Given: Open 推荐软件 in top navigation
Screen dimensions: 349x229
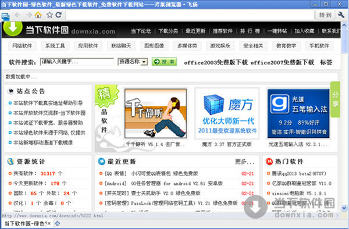Looking at the screenshot, I should (x=223, y=31).
